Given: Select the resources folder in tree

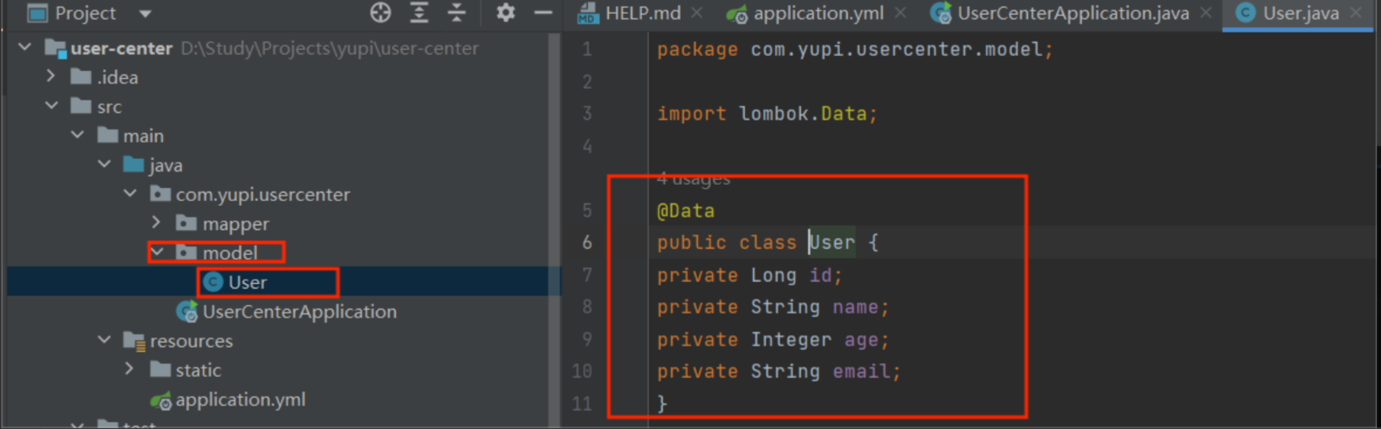Looking at the screenshot, I should 190,341.
